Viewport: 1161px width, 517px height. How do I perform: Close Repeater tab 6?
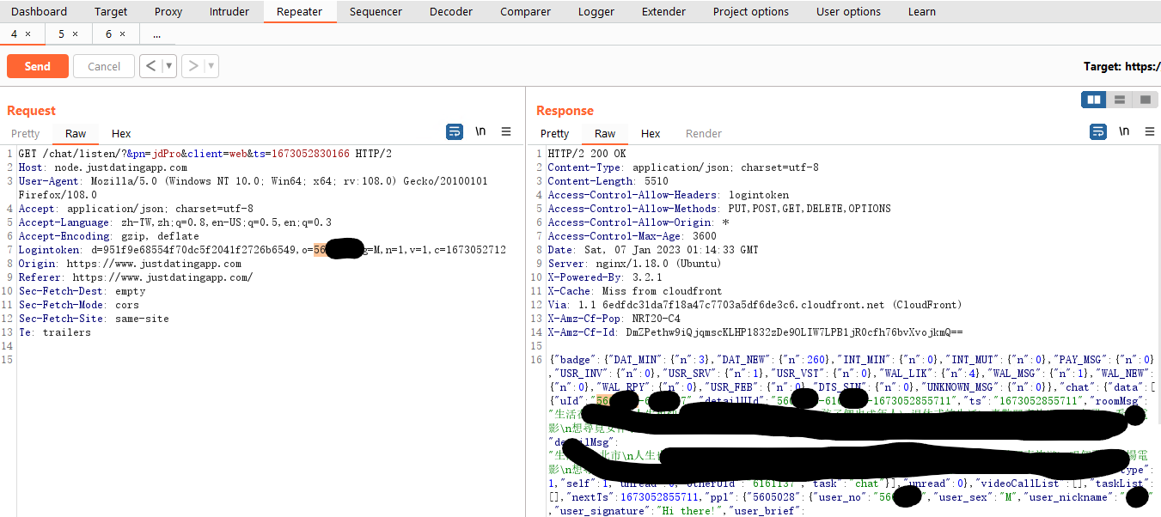(x=122, y=34)
